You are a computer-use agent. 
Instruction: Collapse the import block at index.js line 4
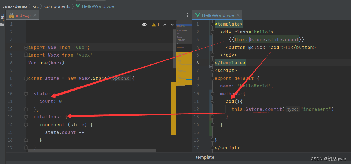pos(26,47)
